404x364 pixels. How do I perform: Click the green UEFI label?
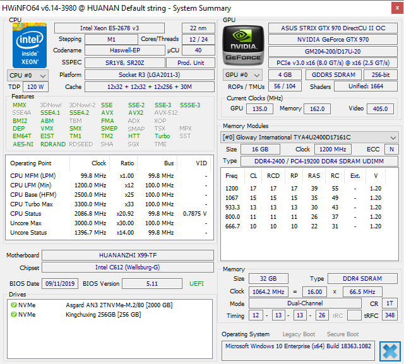pos(196,284)
